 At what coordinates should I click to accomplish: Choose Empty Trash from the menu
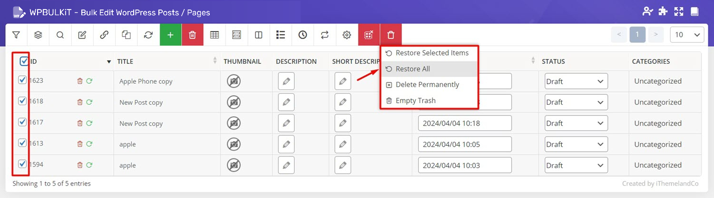tap(429, 100)
